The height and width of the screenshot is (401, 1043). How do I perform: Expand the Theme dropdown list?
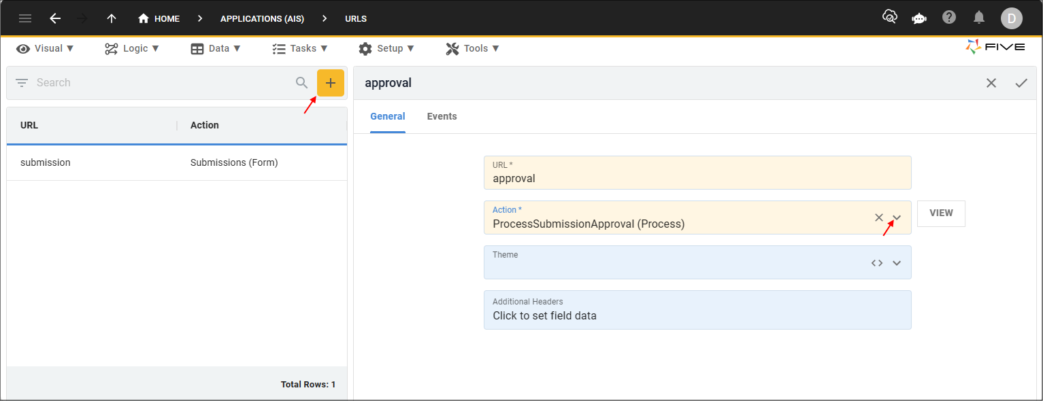coord(897,263)
